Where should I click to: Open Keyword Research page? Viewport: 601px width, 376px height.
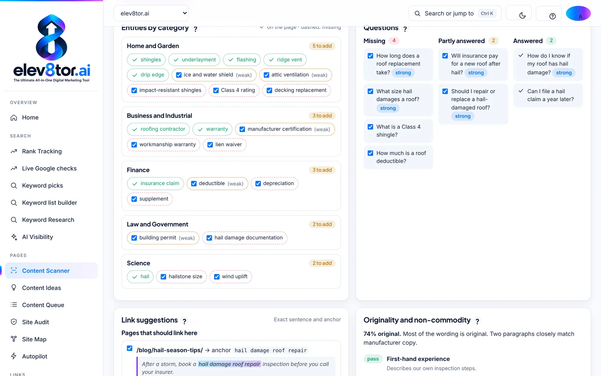pos(51,220)
